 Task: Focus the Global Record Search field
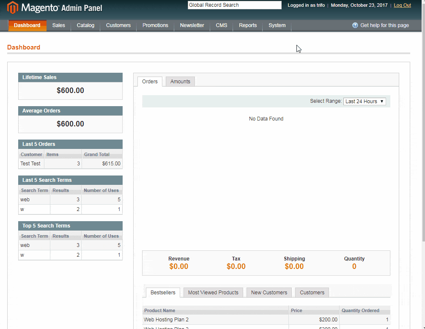235,5
